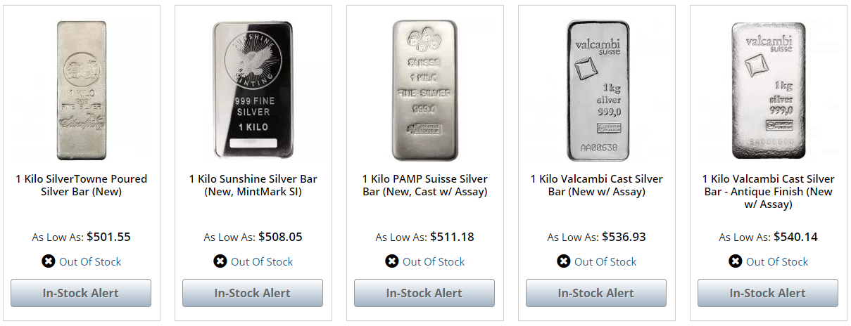The height and width of the screenshot is (326, 851).
Task: Set In-Stock Alert for SilverTowne bar
Action: click(x=81, y=293)
